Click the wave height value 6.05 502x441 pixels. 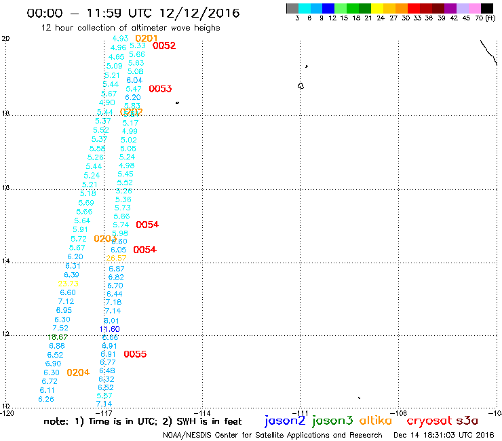point(119,250)
